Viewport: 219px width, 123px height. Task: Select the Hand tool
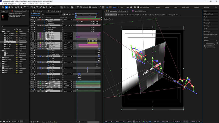(9, 7)
